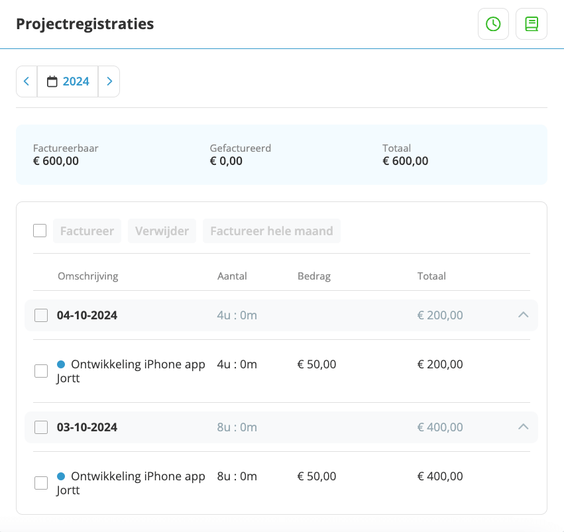Click the 03-10-2024 date heading
The image size is (564, 532).
click(x=87, y=427)
